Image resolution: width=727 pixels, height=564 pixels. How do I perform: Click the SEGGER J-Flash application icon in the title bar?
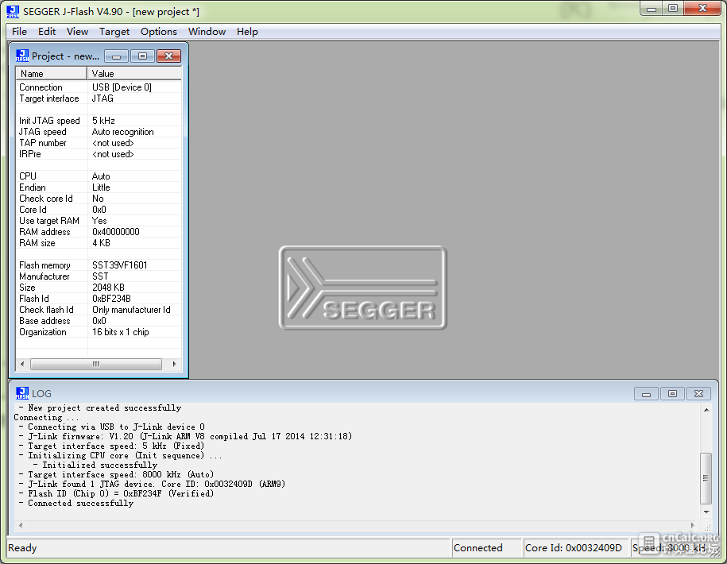point(13,12)
